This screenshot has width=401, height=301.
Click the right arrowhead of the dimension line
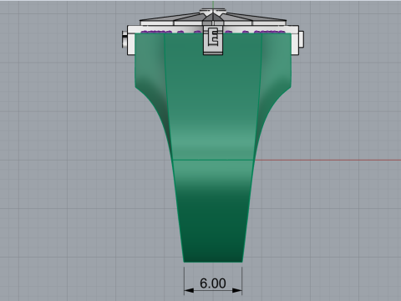(x=237, y=290)
